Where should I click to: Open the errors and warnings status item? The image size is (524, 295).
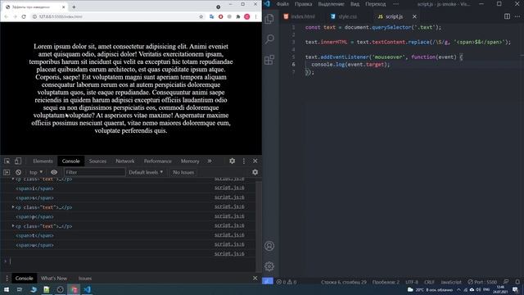[x=287, y=282]
